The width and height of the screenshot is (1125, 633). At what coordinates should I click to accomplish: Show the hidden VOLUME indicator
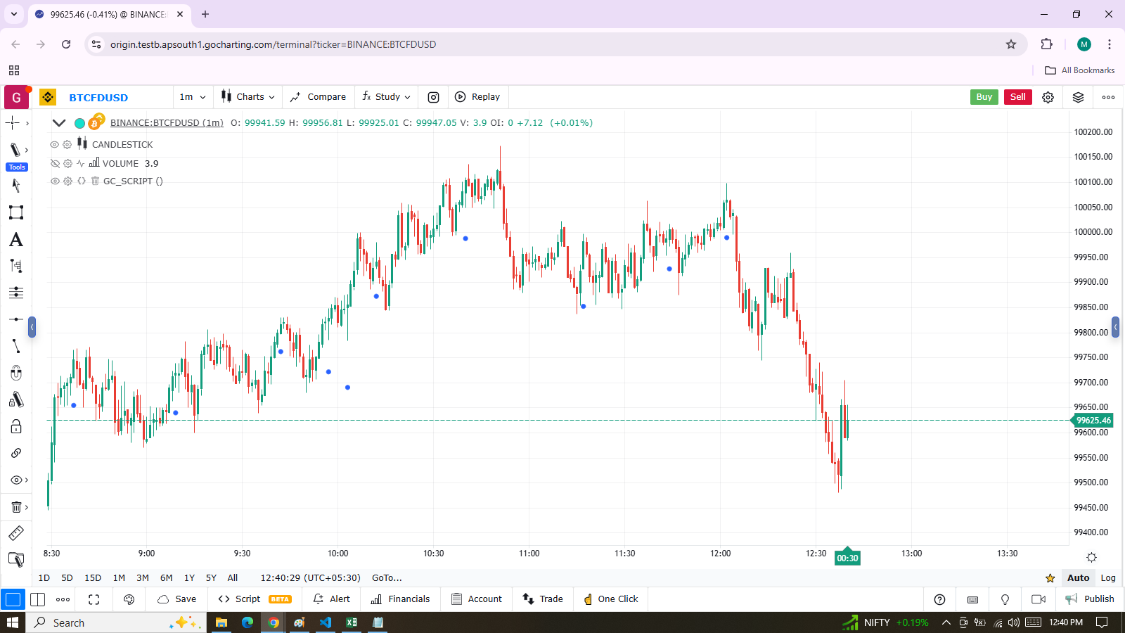(x=55, y=163)
